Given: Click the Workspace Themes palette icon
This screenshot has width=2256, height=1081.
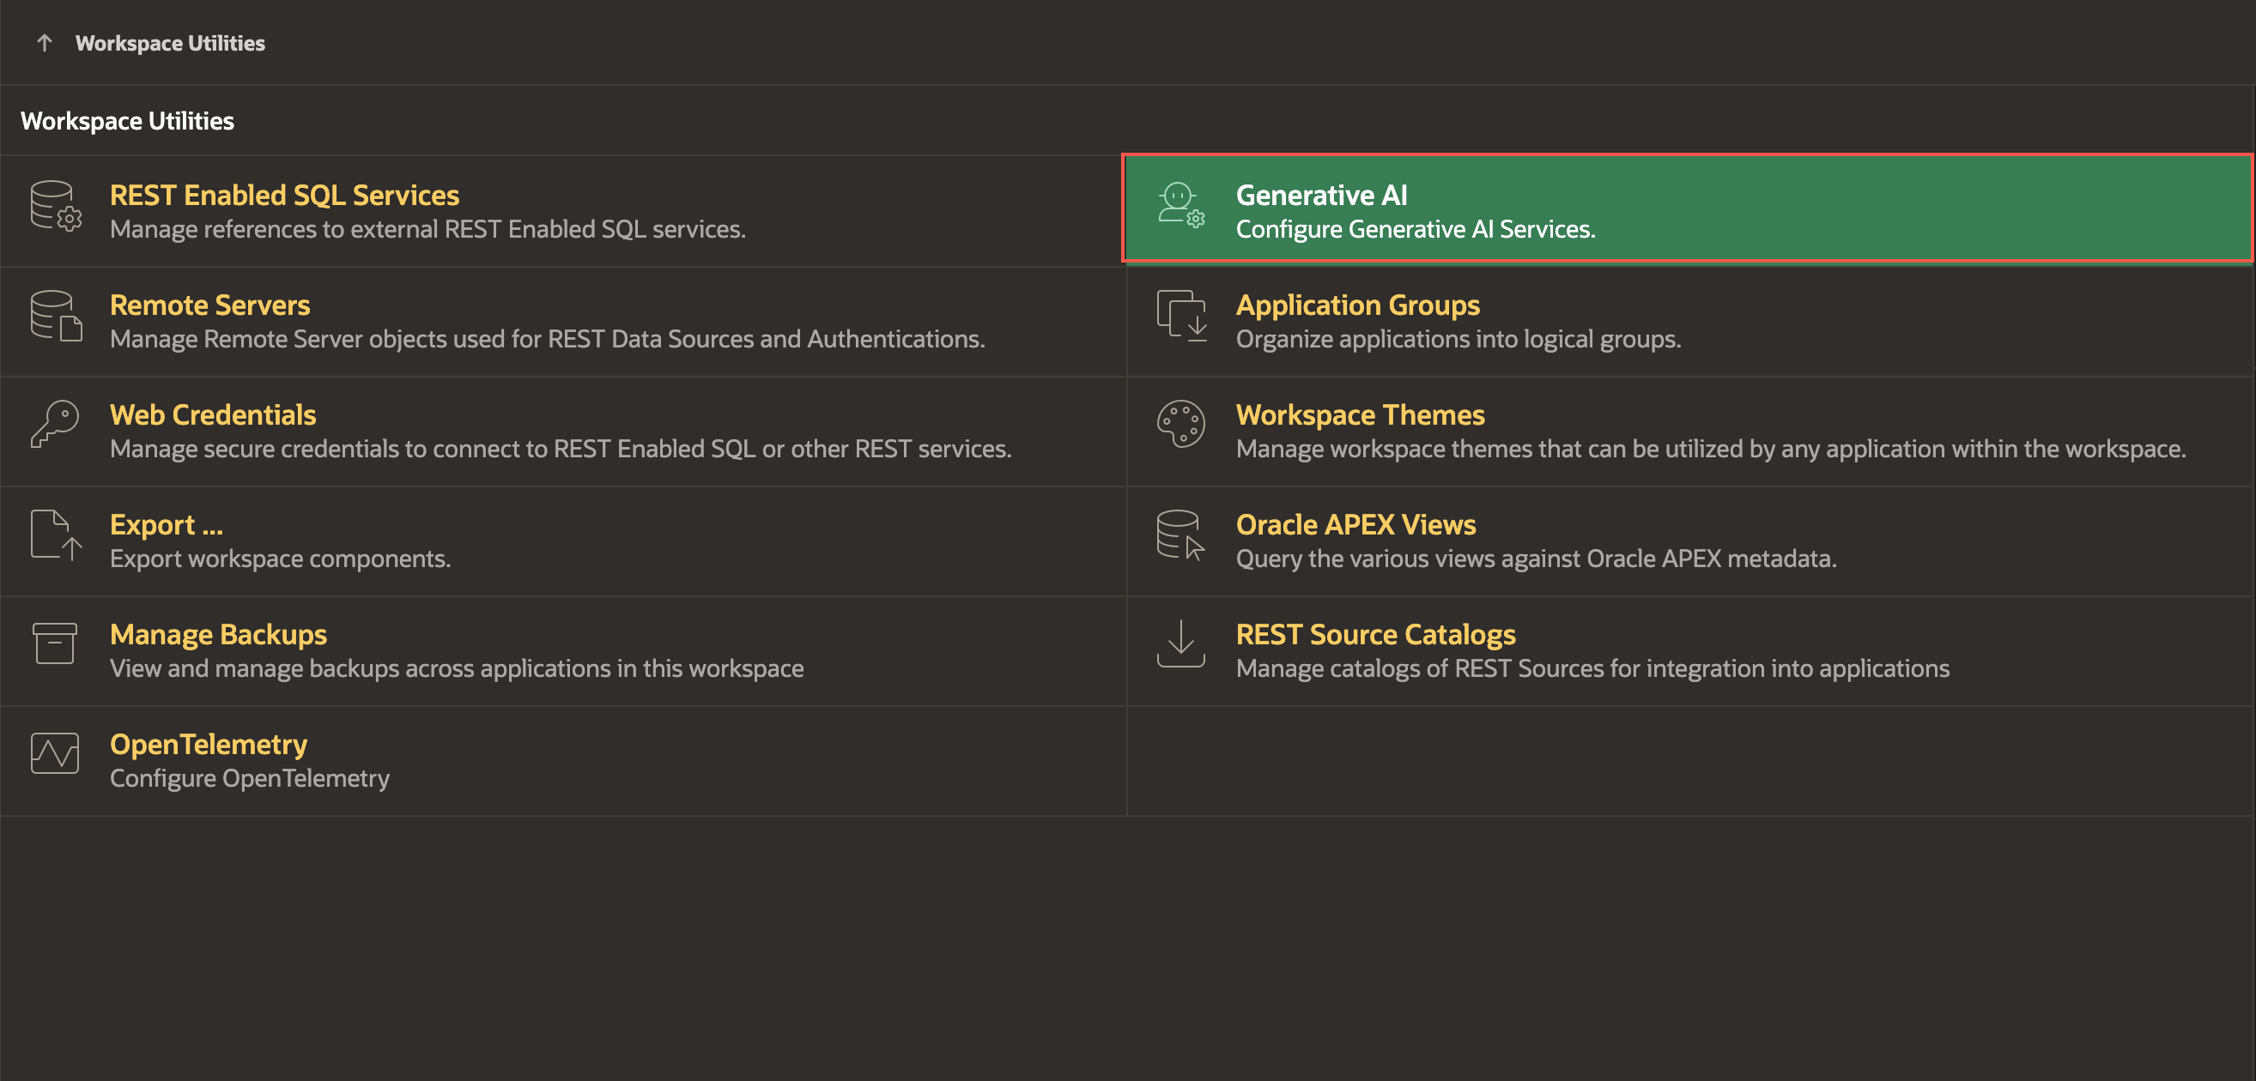Looking at the screenshot, I should [x=1180, y=425].
